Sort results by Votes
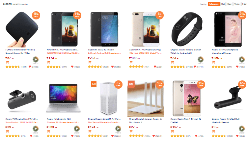 (237, 4)
